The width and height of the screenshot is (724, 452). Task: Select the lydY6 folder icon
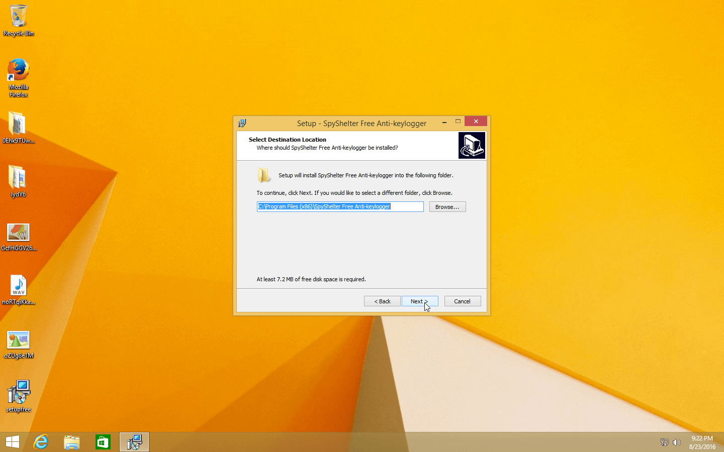[18, 181]
